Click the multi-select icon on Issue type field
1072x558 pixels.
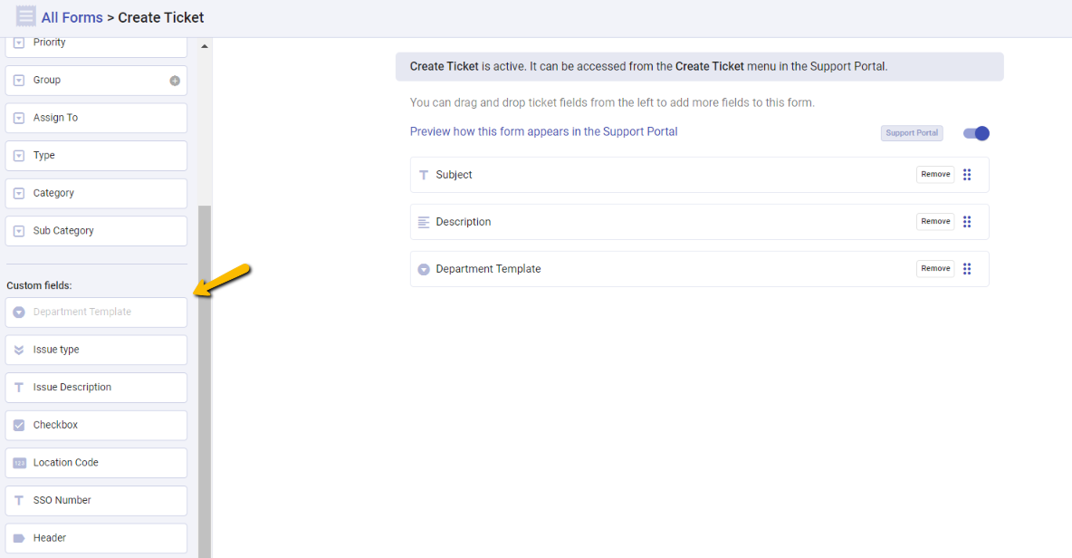(x=20, y=350)
